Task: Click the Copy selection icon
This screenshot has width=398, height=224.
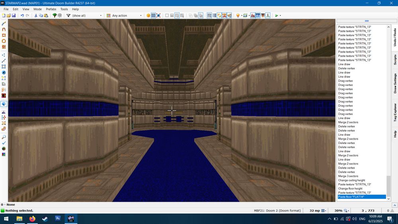Action: [41, 16]
